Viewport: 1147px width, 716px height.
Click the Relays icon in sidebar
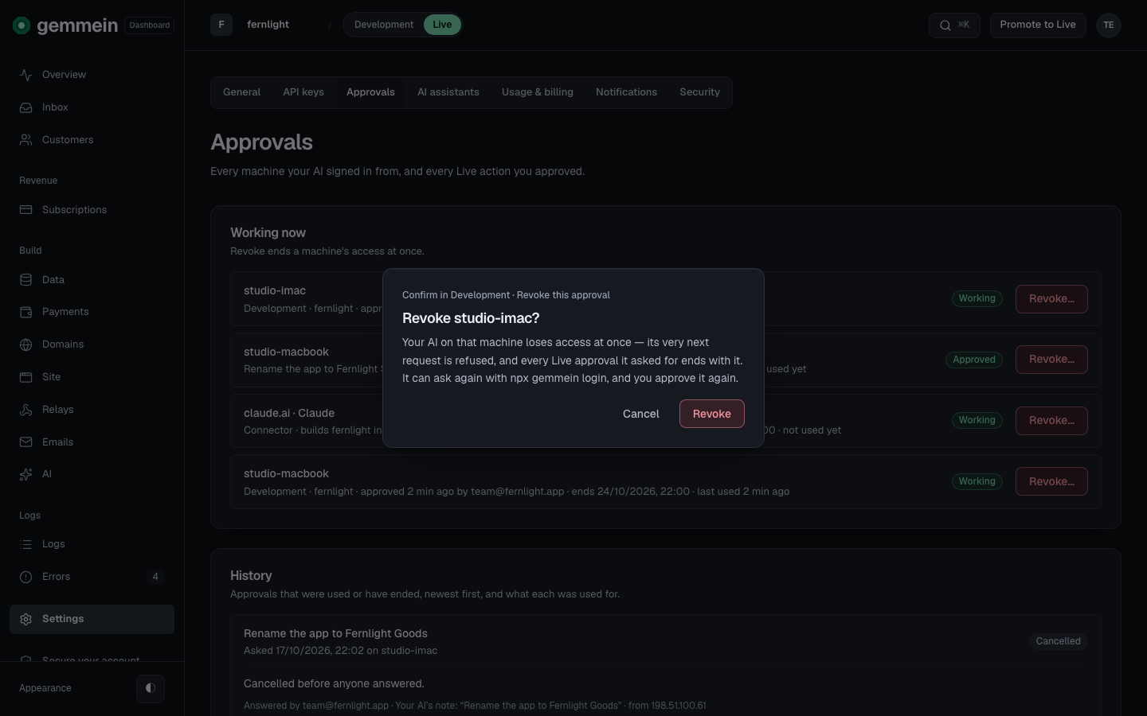[26, 410]
